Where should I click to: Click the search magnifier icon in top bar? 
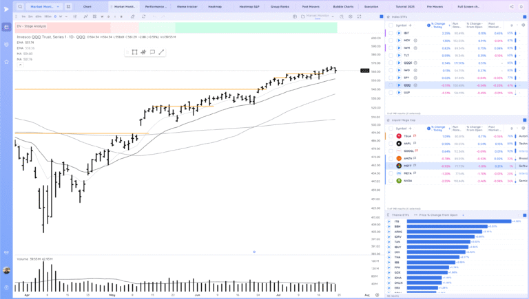click(x=20, y=6)
